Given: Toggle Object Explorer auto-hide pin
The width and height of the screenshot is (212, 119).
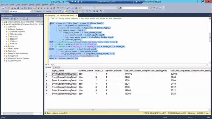Looking at the screenshot, I should pyautogui.click(x=40, y=16).
